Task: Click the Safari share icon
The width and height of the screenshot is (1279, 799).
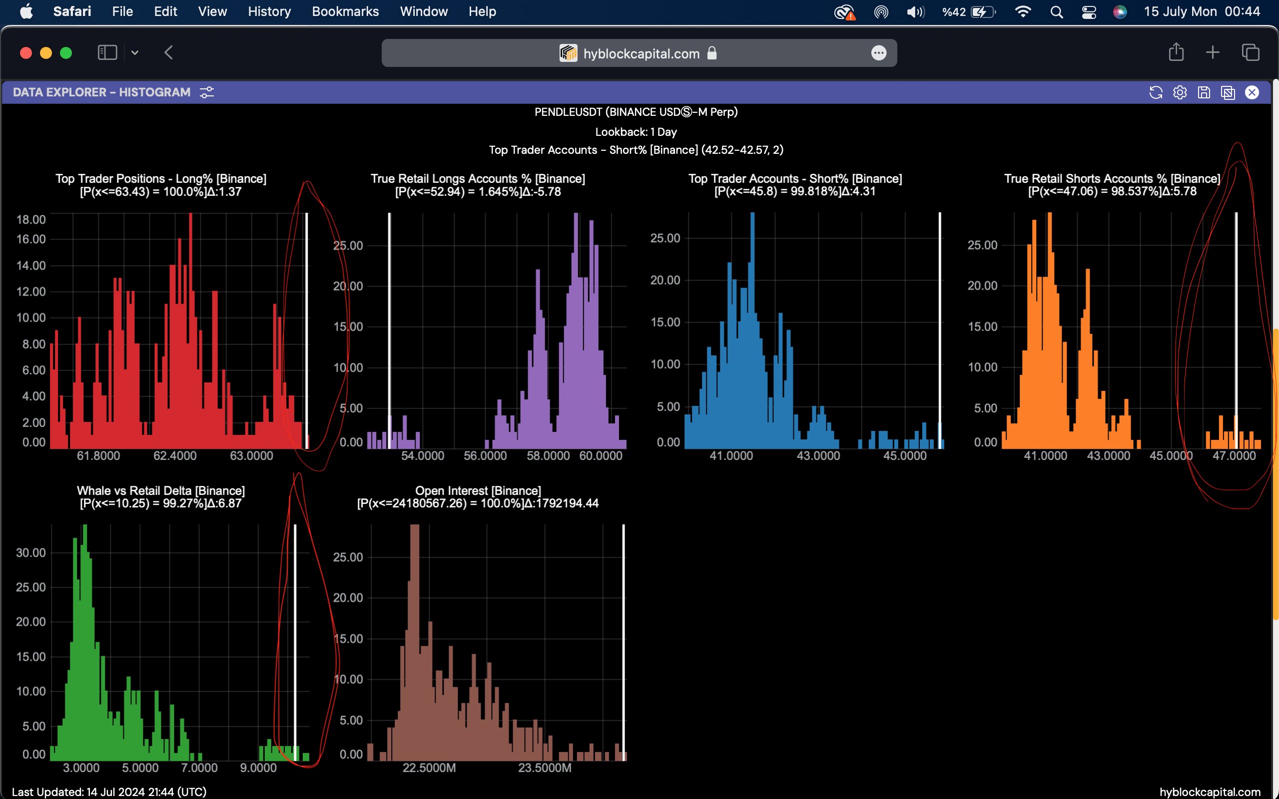Action: 1176,52
